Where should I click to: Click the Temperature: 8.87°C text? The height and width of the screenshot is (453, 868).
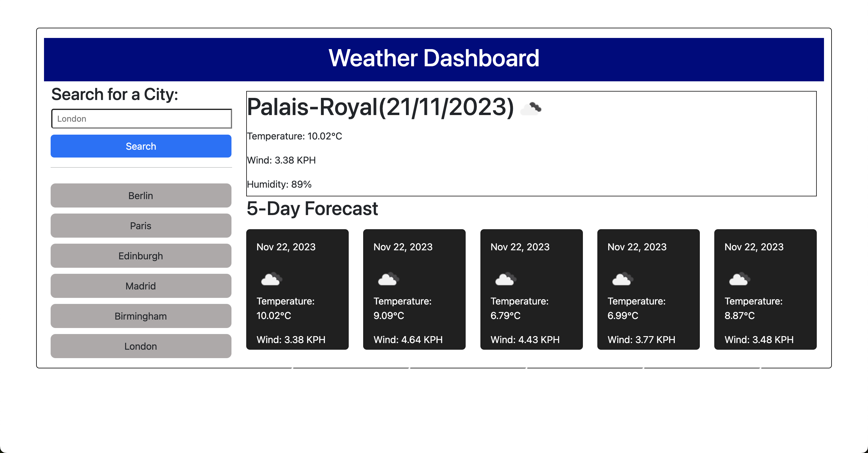[x=753, y=308]
